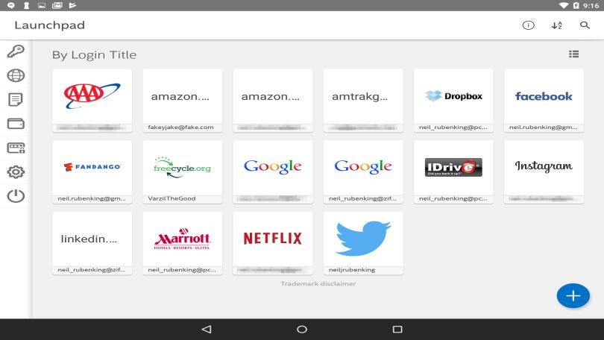Open the password generator icon in sidebar
Image resolution: width=604 pixels, height=340 pixels.
(x=16, y=148)
